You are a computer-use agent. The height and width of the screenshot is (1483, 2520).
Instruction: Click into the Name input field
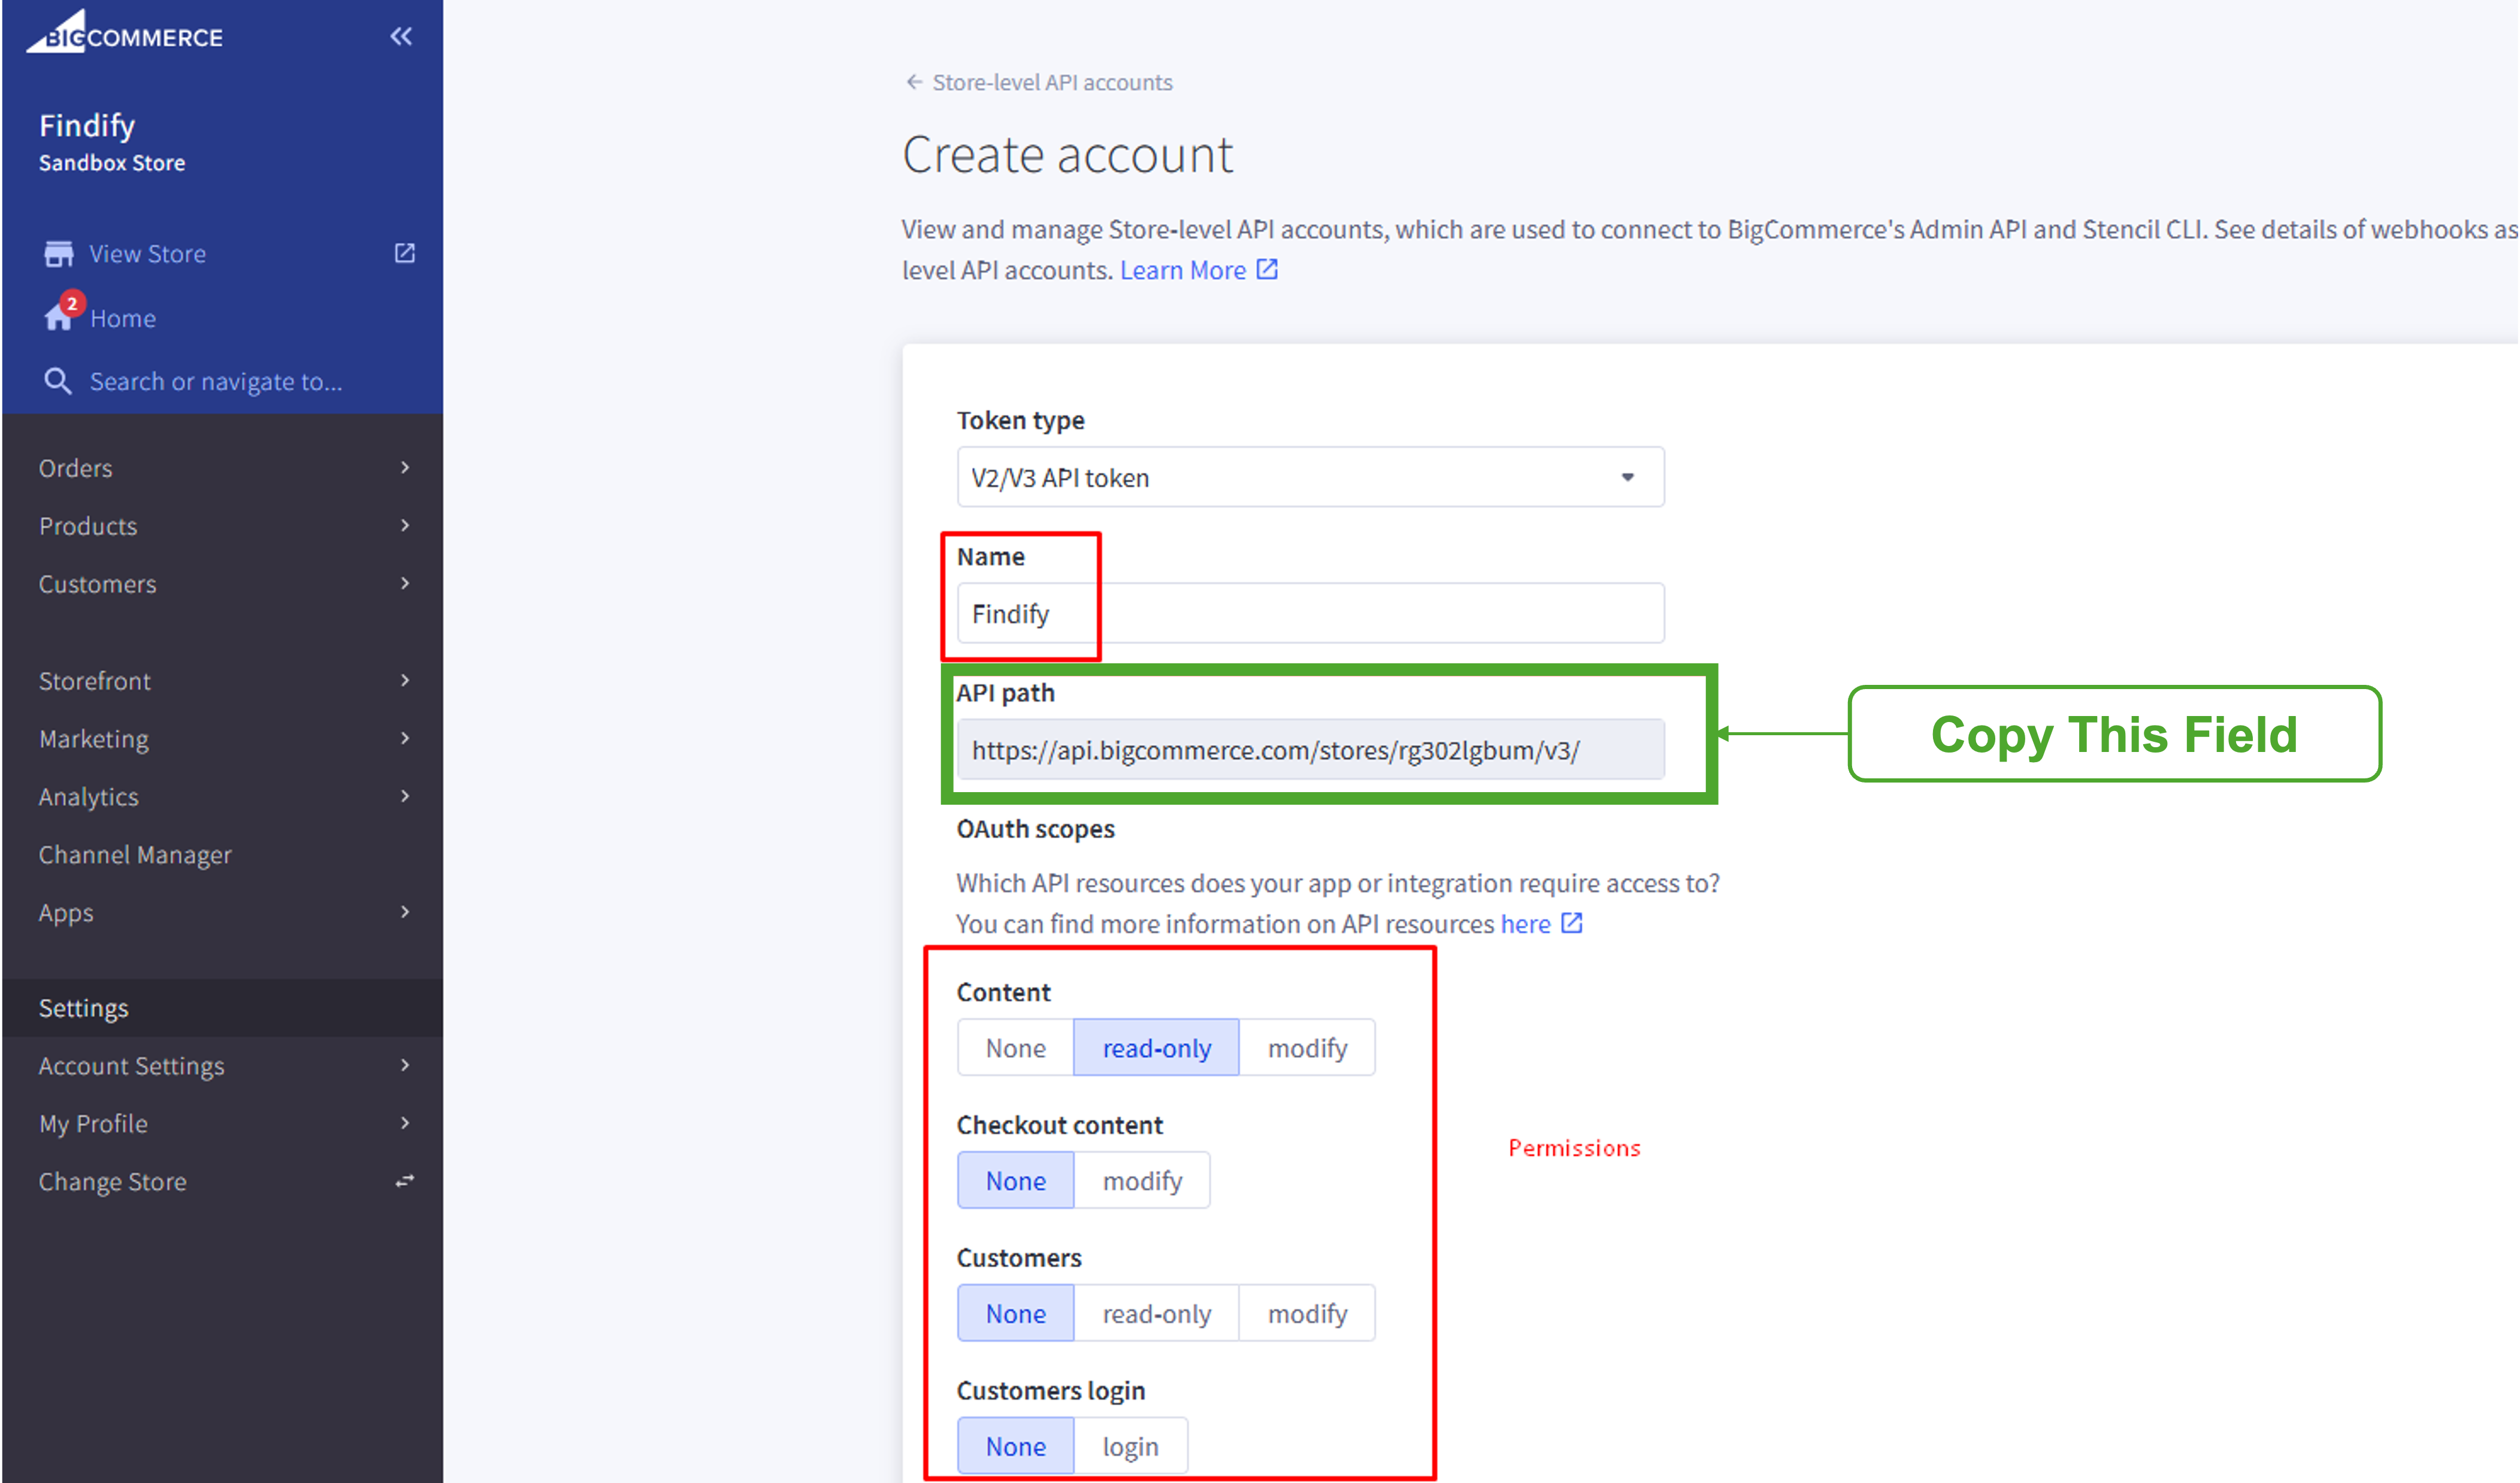tap(1310, 613)
